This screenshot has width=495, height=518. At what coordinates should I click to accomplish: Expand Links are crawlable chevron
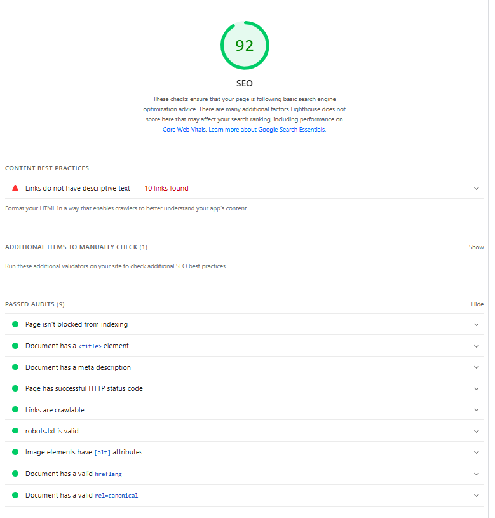pyautogui.click(x=476, y=410)
